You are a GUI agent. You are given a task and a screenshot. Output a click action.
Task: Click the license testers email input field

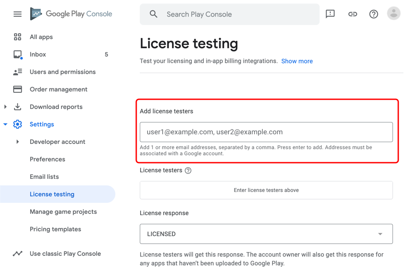(266, 132)
